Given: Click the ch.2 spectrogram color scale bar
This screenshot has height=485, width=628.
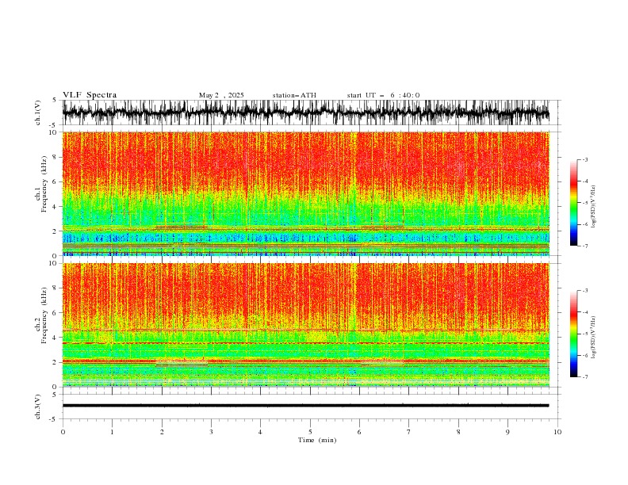Looking at the screenshot, I should tap(574, 334).
